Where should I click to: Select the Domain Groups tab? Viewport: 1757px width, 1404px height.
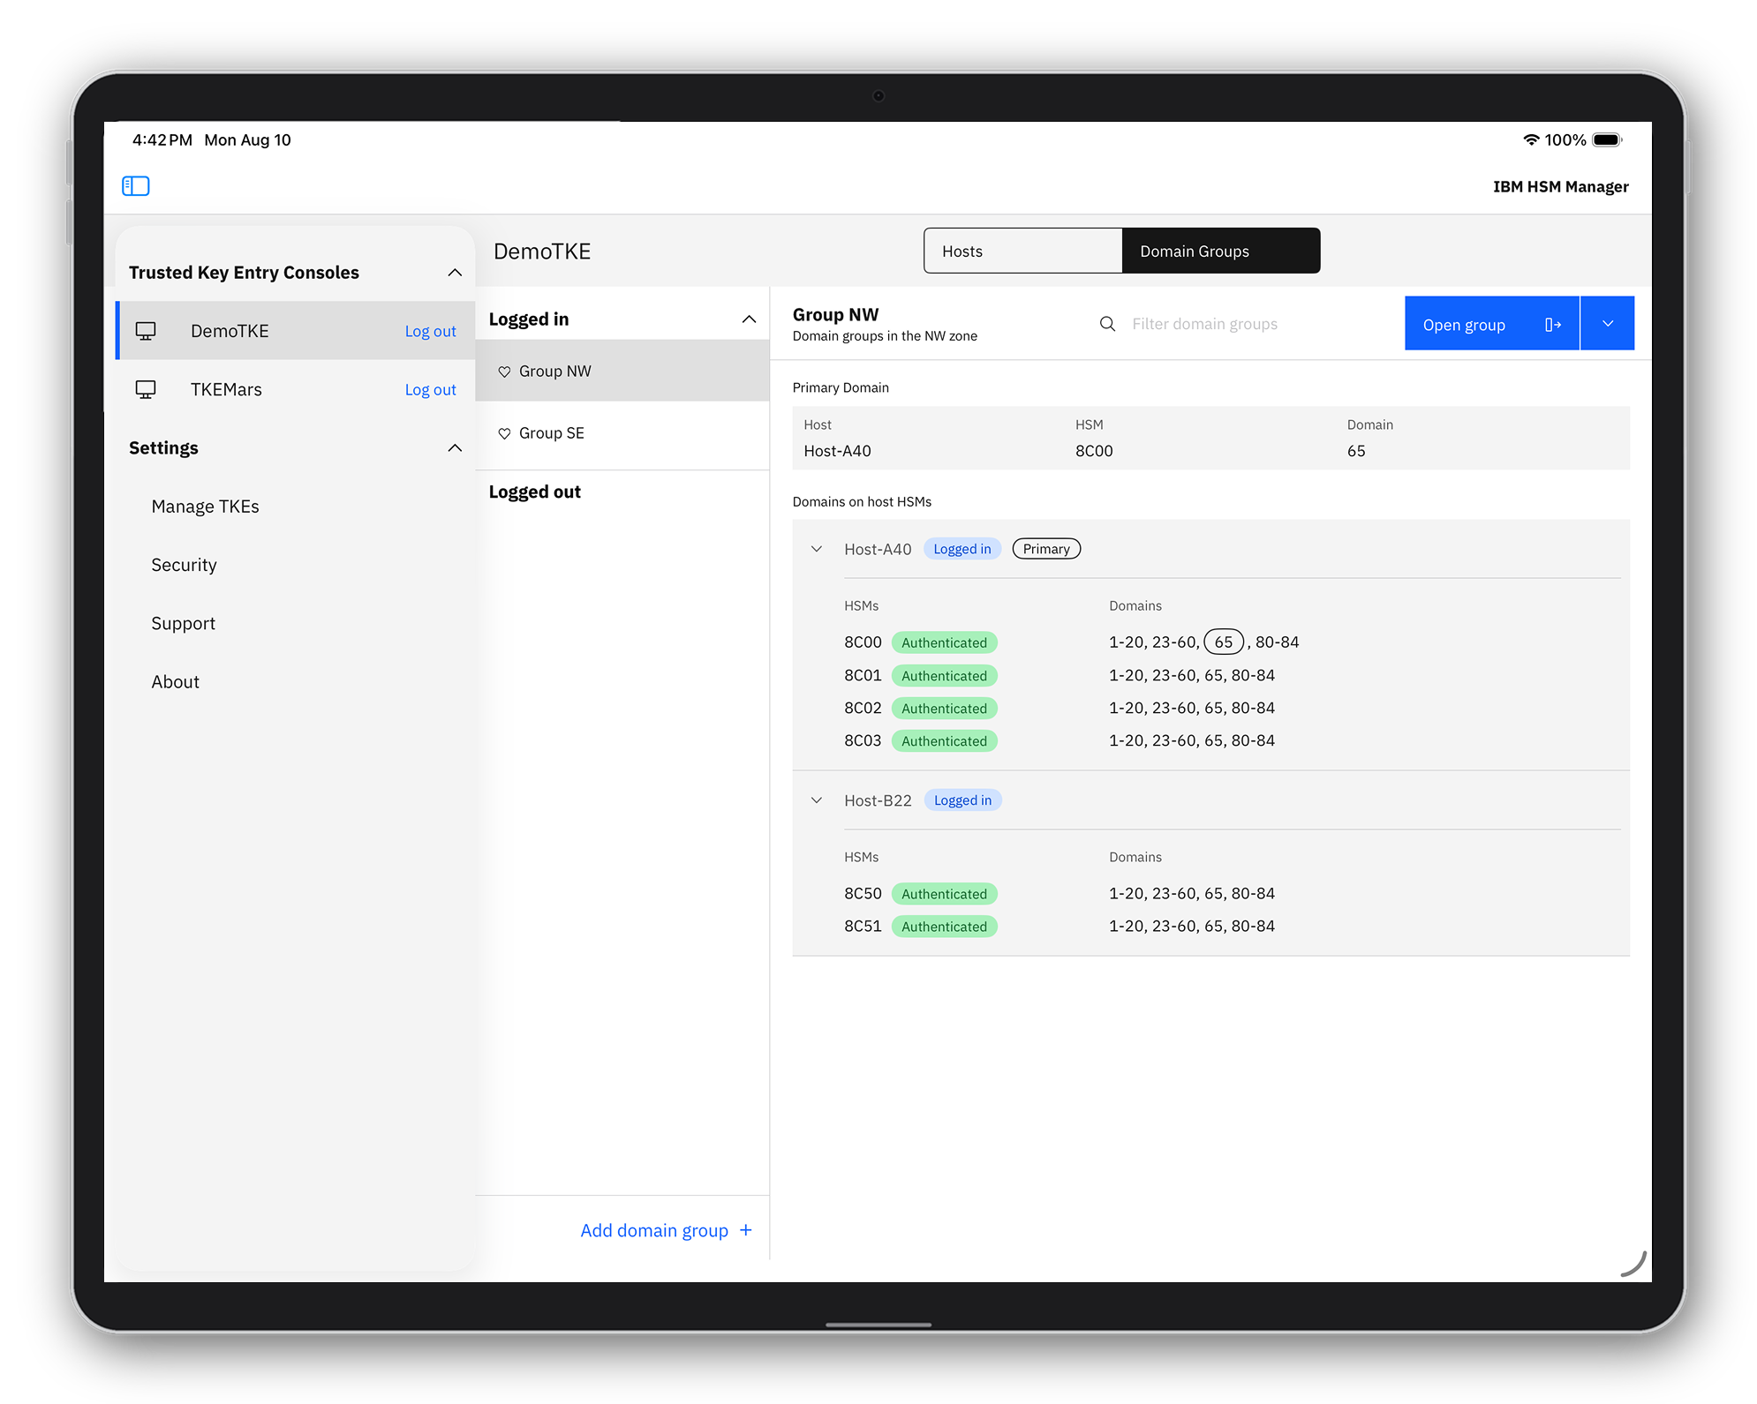(1221, 251)
